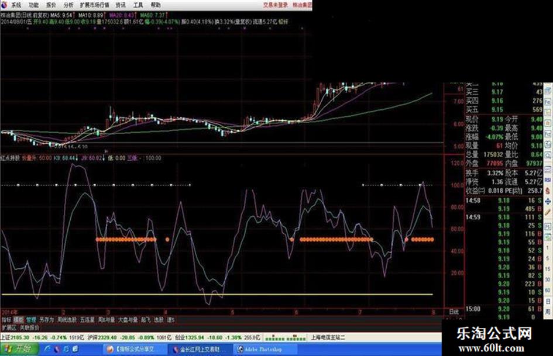The width and height of the screenshot is (553, 356).
Task: Switch to 5-minute period button
Action: tap(548, 259)
